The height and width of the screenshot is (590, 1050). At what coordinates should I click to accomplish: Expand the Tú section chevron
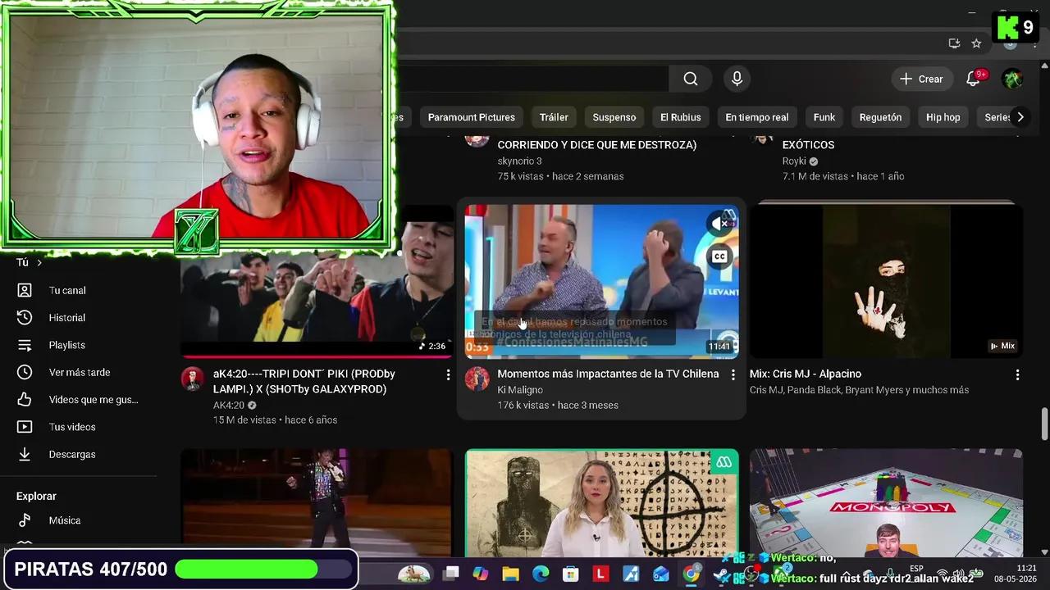click(x=39, y=262)
